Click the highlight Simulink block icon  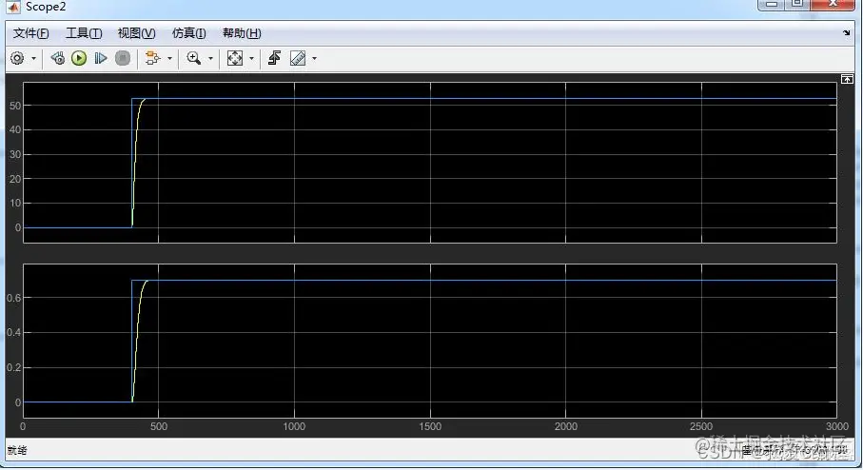(x=152, y=58)
